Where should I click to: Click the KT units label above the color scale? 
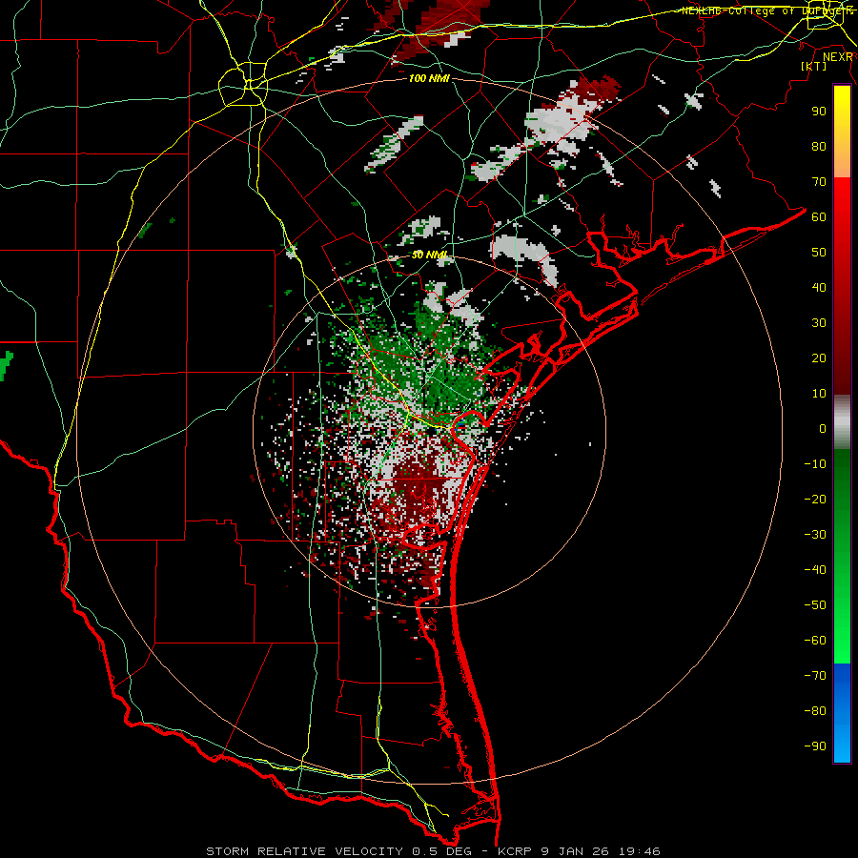(x=814, y=66)
